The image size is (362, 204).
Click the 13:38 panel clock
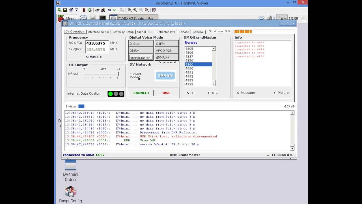point(293,19)
